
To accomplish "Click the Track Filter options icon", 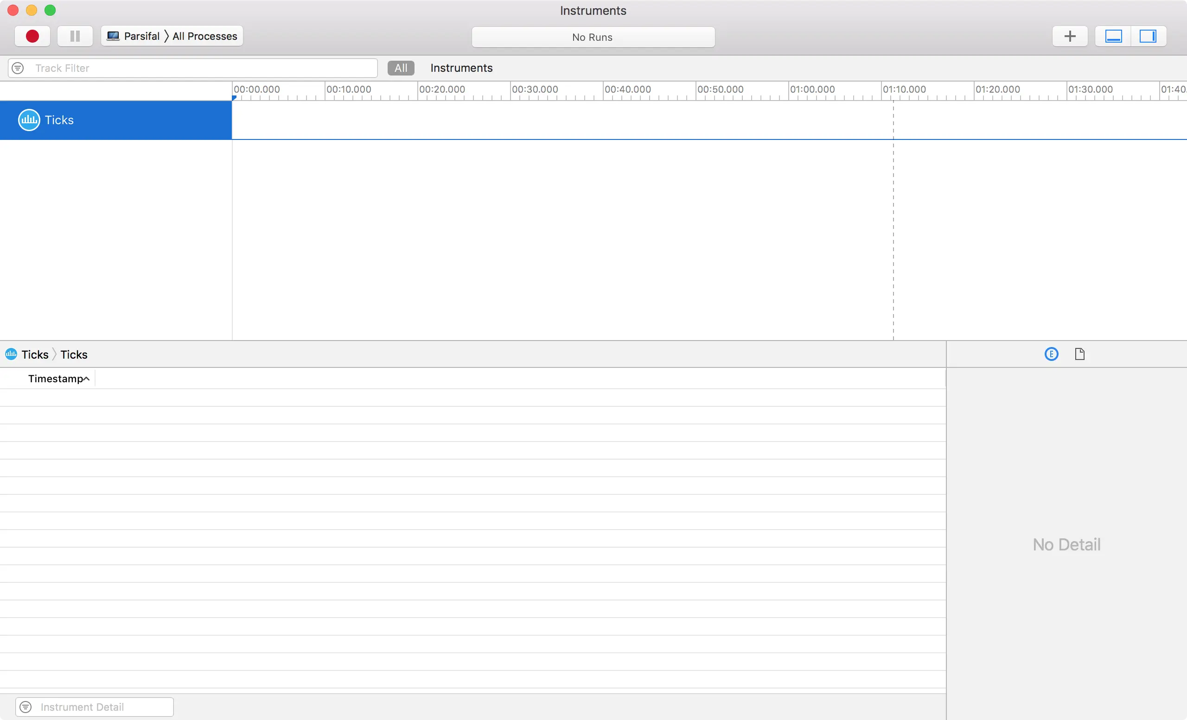I will pos(18,68).
